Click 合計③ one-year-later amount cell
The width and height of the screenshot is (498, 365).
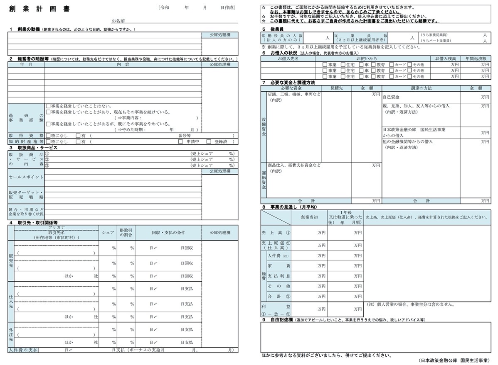pyautogui.click(x=345, y=296)
